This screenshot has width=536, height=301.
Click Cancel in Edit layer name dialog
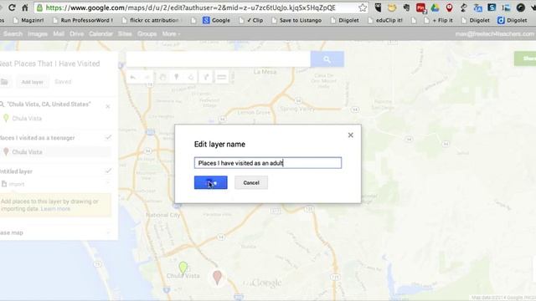click(x=251, y=182)
